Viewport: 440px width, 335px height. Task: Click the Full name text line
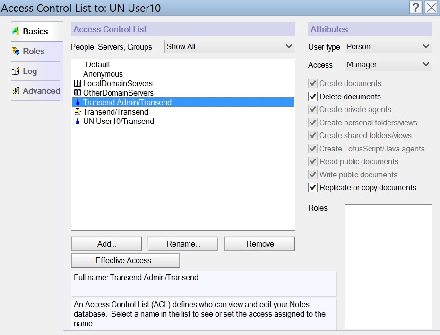tap(136, 277)
